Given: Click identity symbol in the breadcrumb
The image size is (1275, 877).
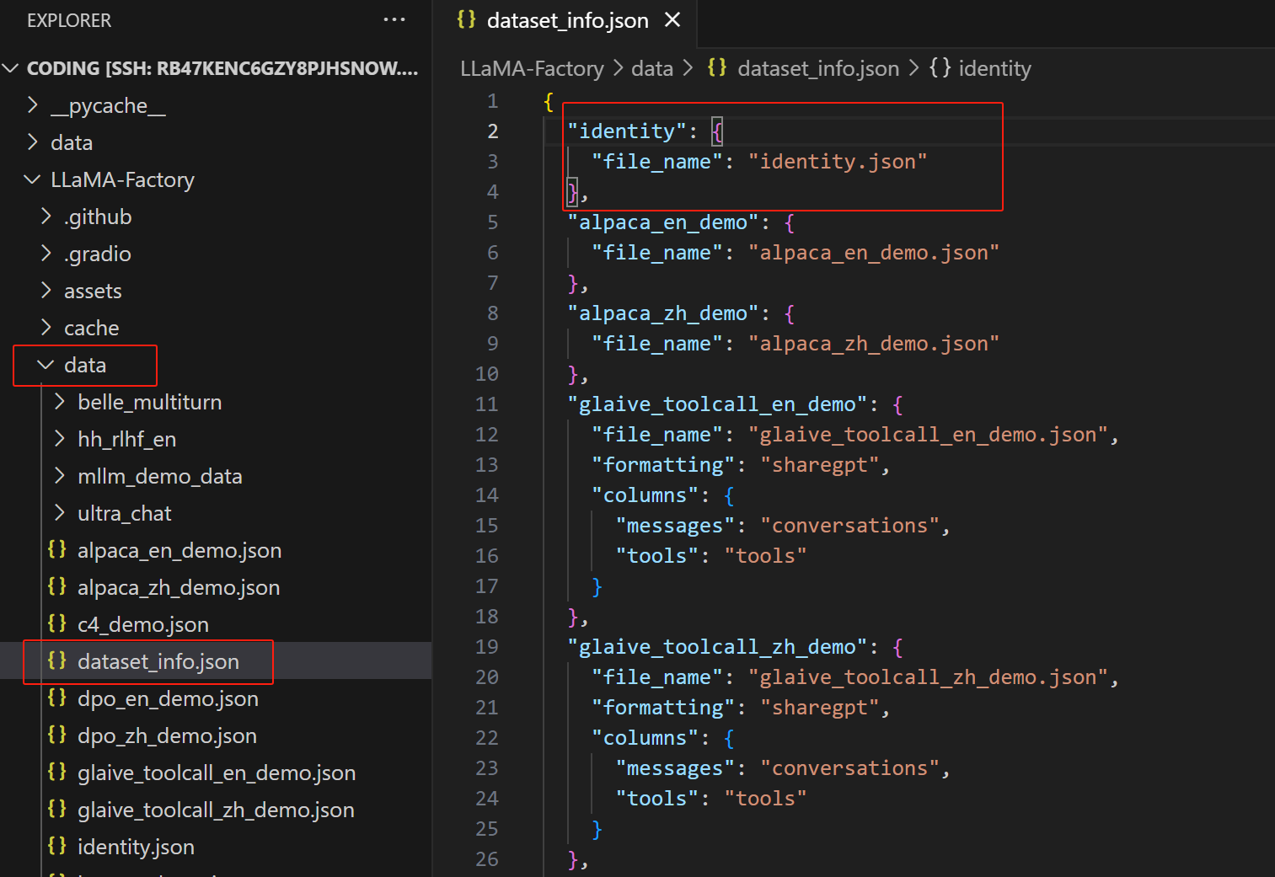Looking at the screenshot, I should [994, 68].
